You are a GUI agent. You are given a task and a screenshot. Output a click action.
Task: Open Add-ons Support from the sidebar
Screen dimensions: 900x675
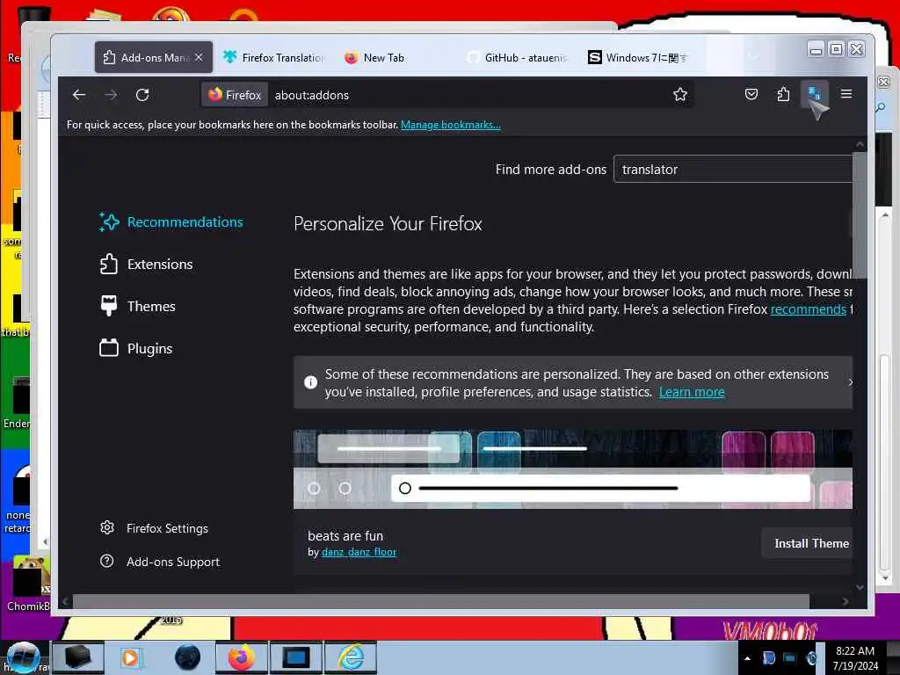click(160, 562)
